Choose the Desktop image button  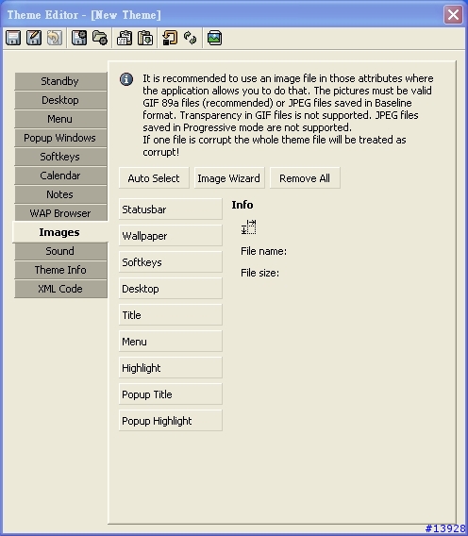click(x=170, y=288)
